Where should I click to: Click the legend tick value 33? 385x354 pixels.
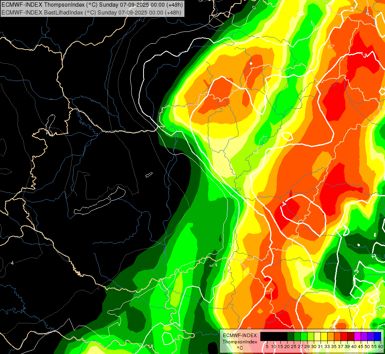tap(327, 347)
